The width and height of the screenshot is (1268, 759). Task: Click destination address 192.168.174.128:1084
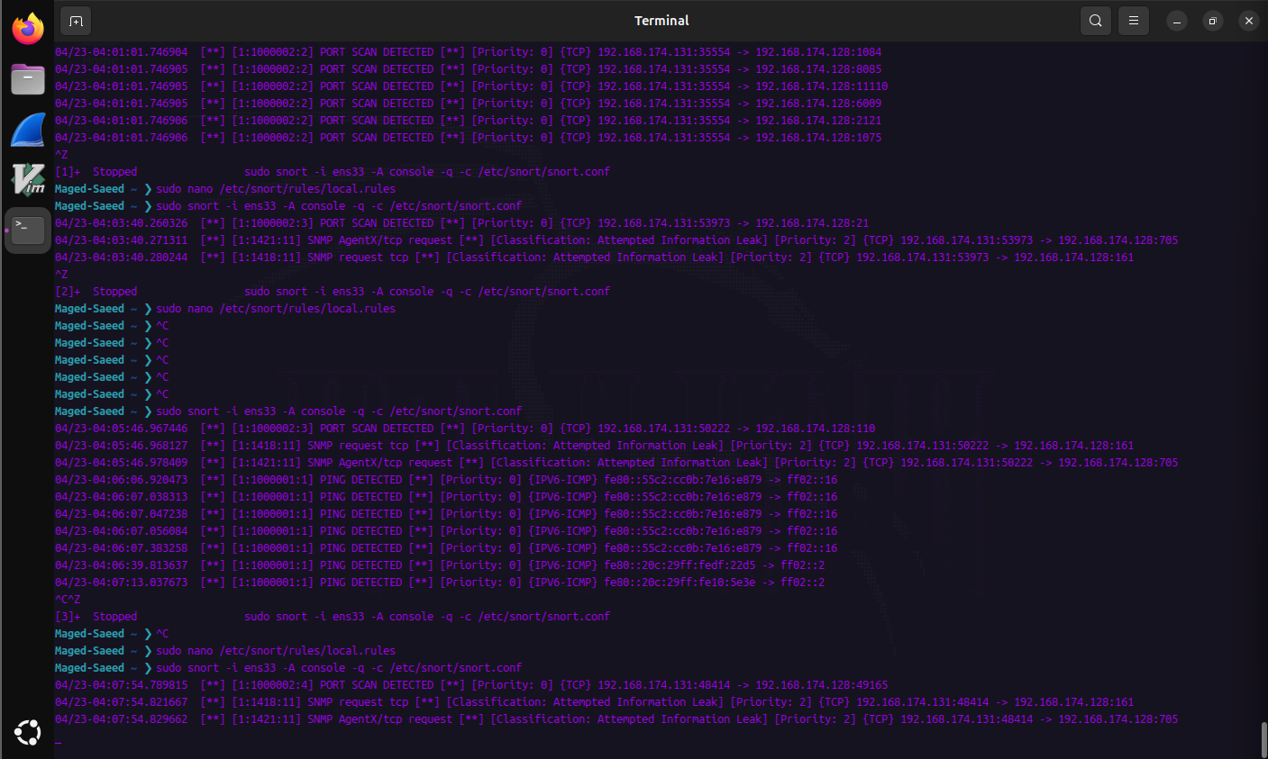[x=818, y=52]
